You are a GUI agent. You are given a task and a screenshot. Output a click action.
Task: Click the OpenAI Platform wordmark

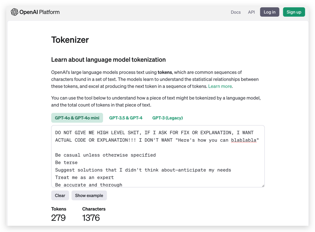pos(39,12)
